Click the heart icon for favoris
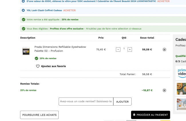Viewport: 186px width, 121px height. pos(38,66)
